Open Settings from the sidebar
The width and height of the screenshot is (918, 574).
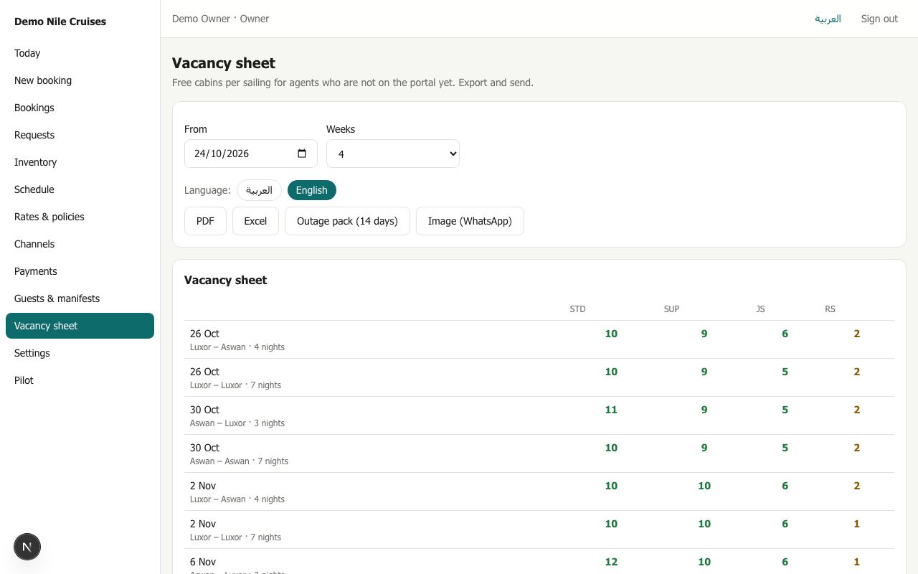tap(80, 353)
